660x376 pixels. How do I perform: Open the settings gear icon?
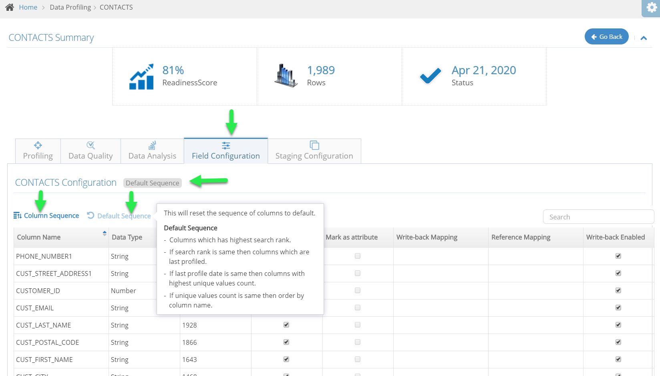[x=652, y=8]
